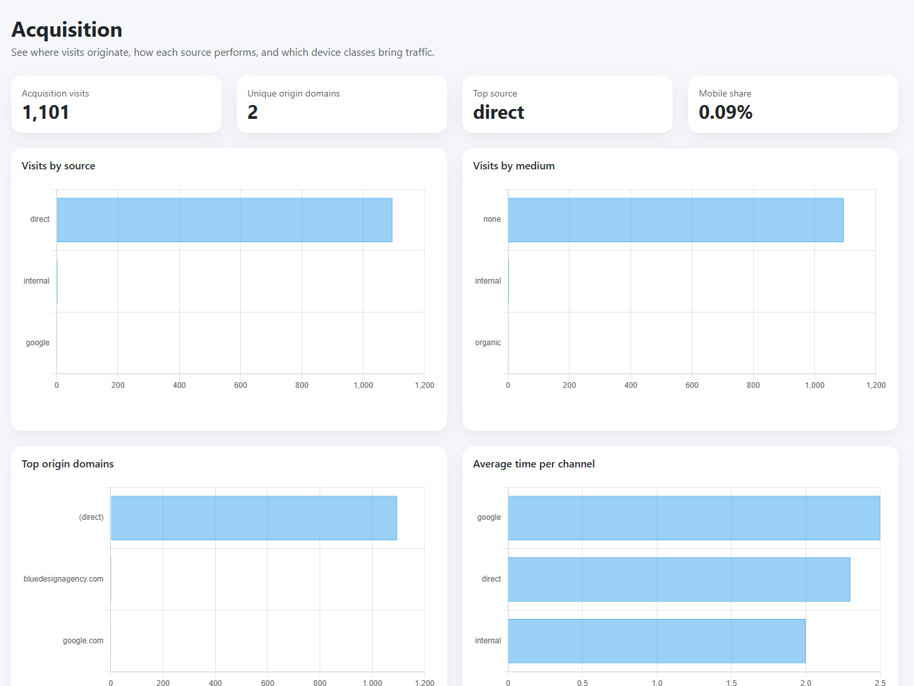Click the google axis label in Visits by source
The height and width of the screenshot is (686, 914).
(37, 342)
